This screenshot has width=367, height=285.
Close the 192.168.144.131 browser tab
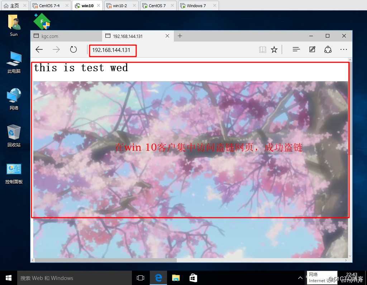(x=167, y=36)
